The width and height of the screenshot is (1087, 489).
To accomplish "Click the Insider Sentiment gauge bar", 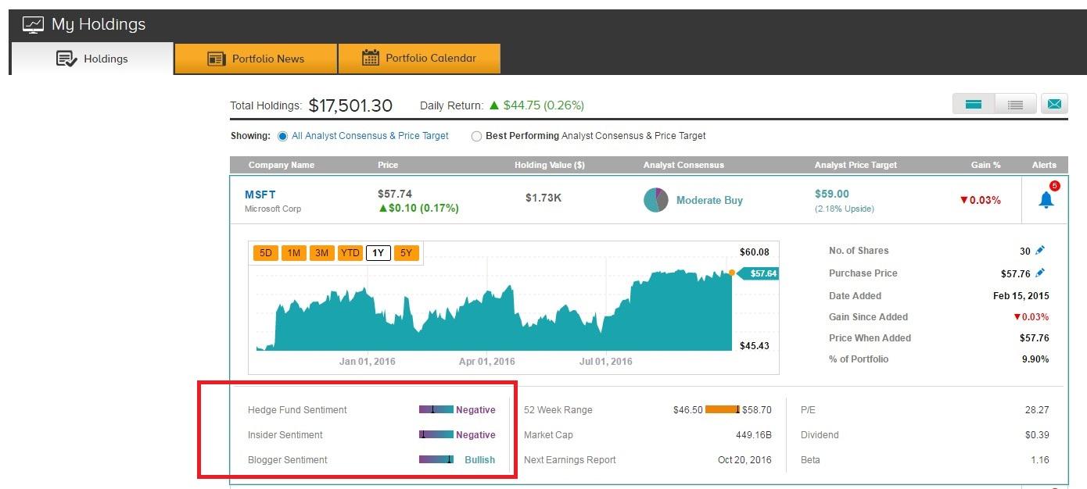I will 436,434.
